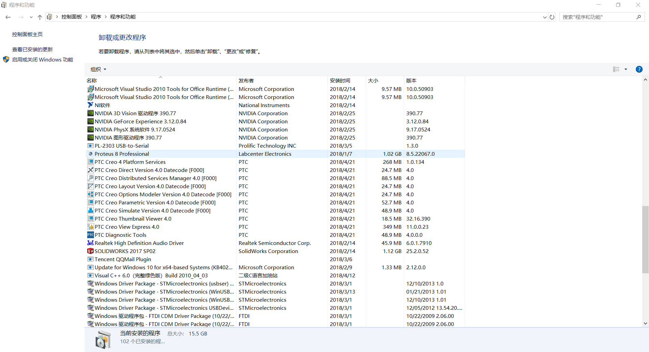The image size is (649, 352).
Task: Click the PTC Creo Direct icon
Action: [90, 170]
